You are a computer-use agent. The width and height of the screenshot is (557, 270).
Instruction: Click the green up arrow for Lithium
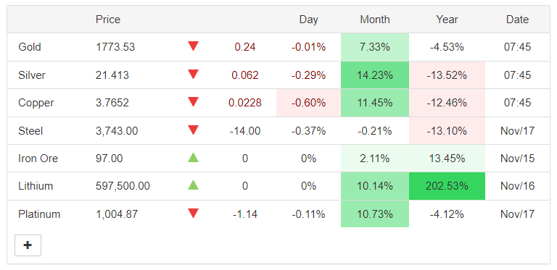point(193,185)
